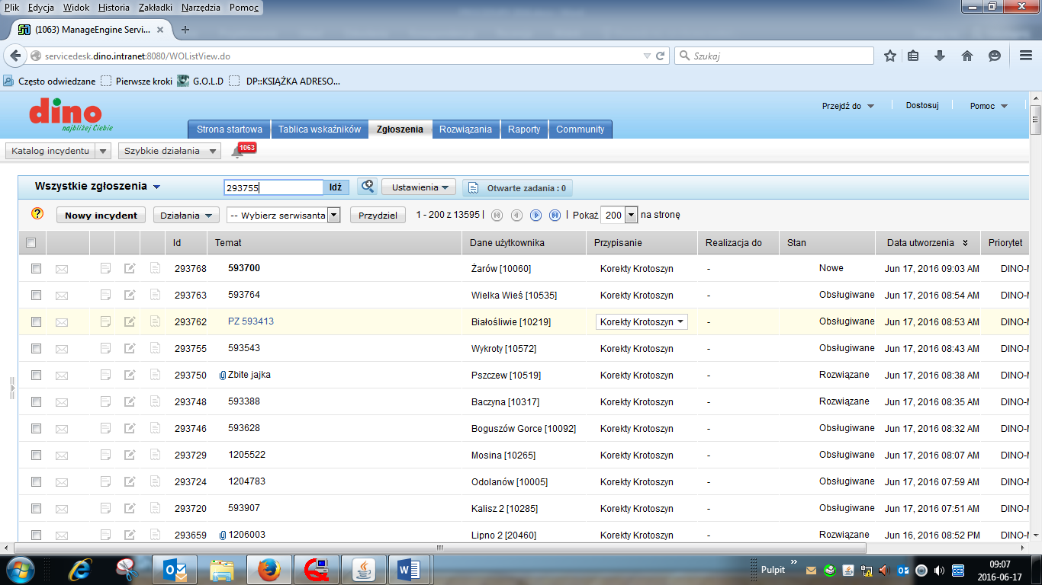The image size is (1042, 585).
Task: Click the Firefox Szukaj search box
Action: pyautogui.click(x=774, y=56)
